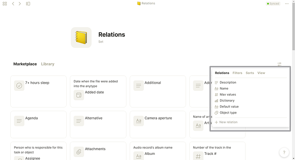The image size is (295, 160).
Task: Click the Default value Aa icon
Action: [x=216, y=107]
